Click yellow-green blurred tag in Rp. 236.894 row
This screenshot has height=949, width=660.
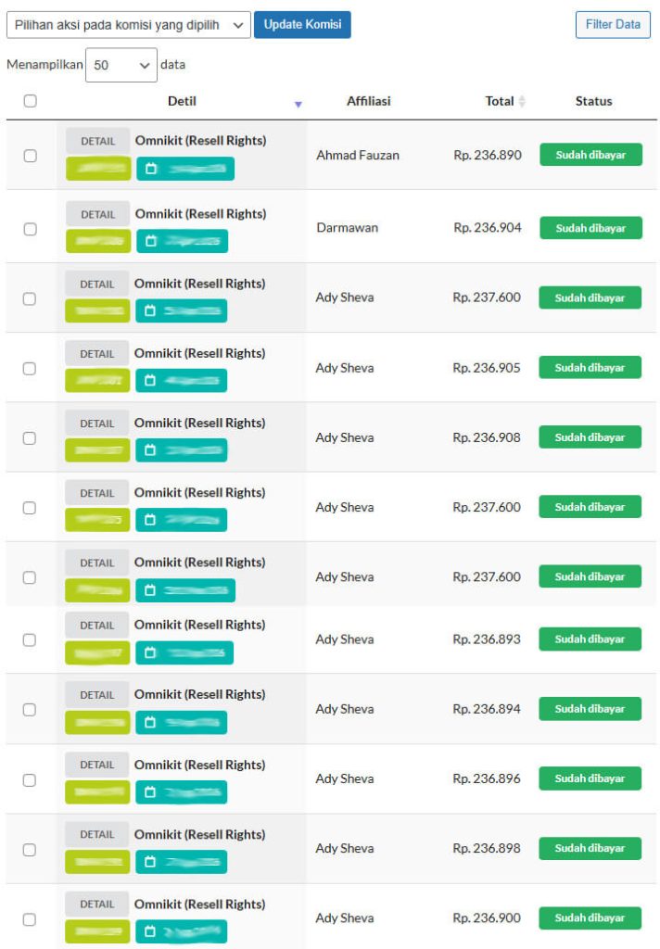[x=97, y=723]
